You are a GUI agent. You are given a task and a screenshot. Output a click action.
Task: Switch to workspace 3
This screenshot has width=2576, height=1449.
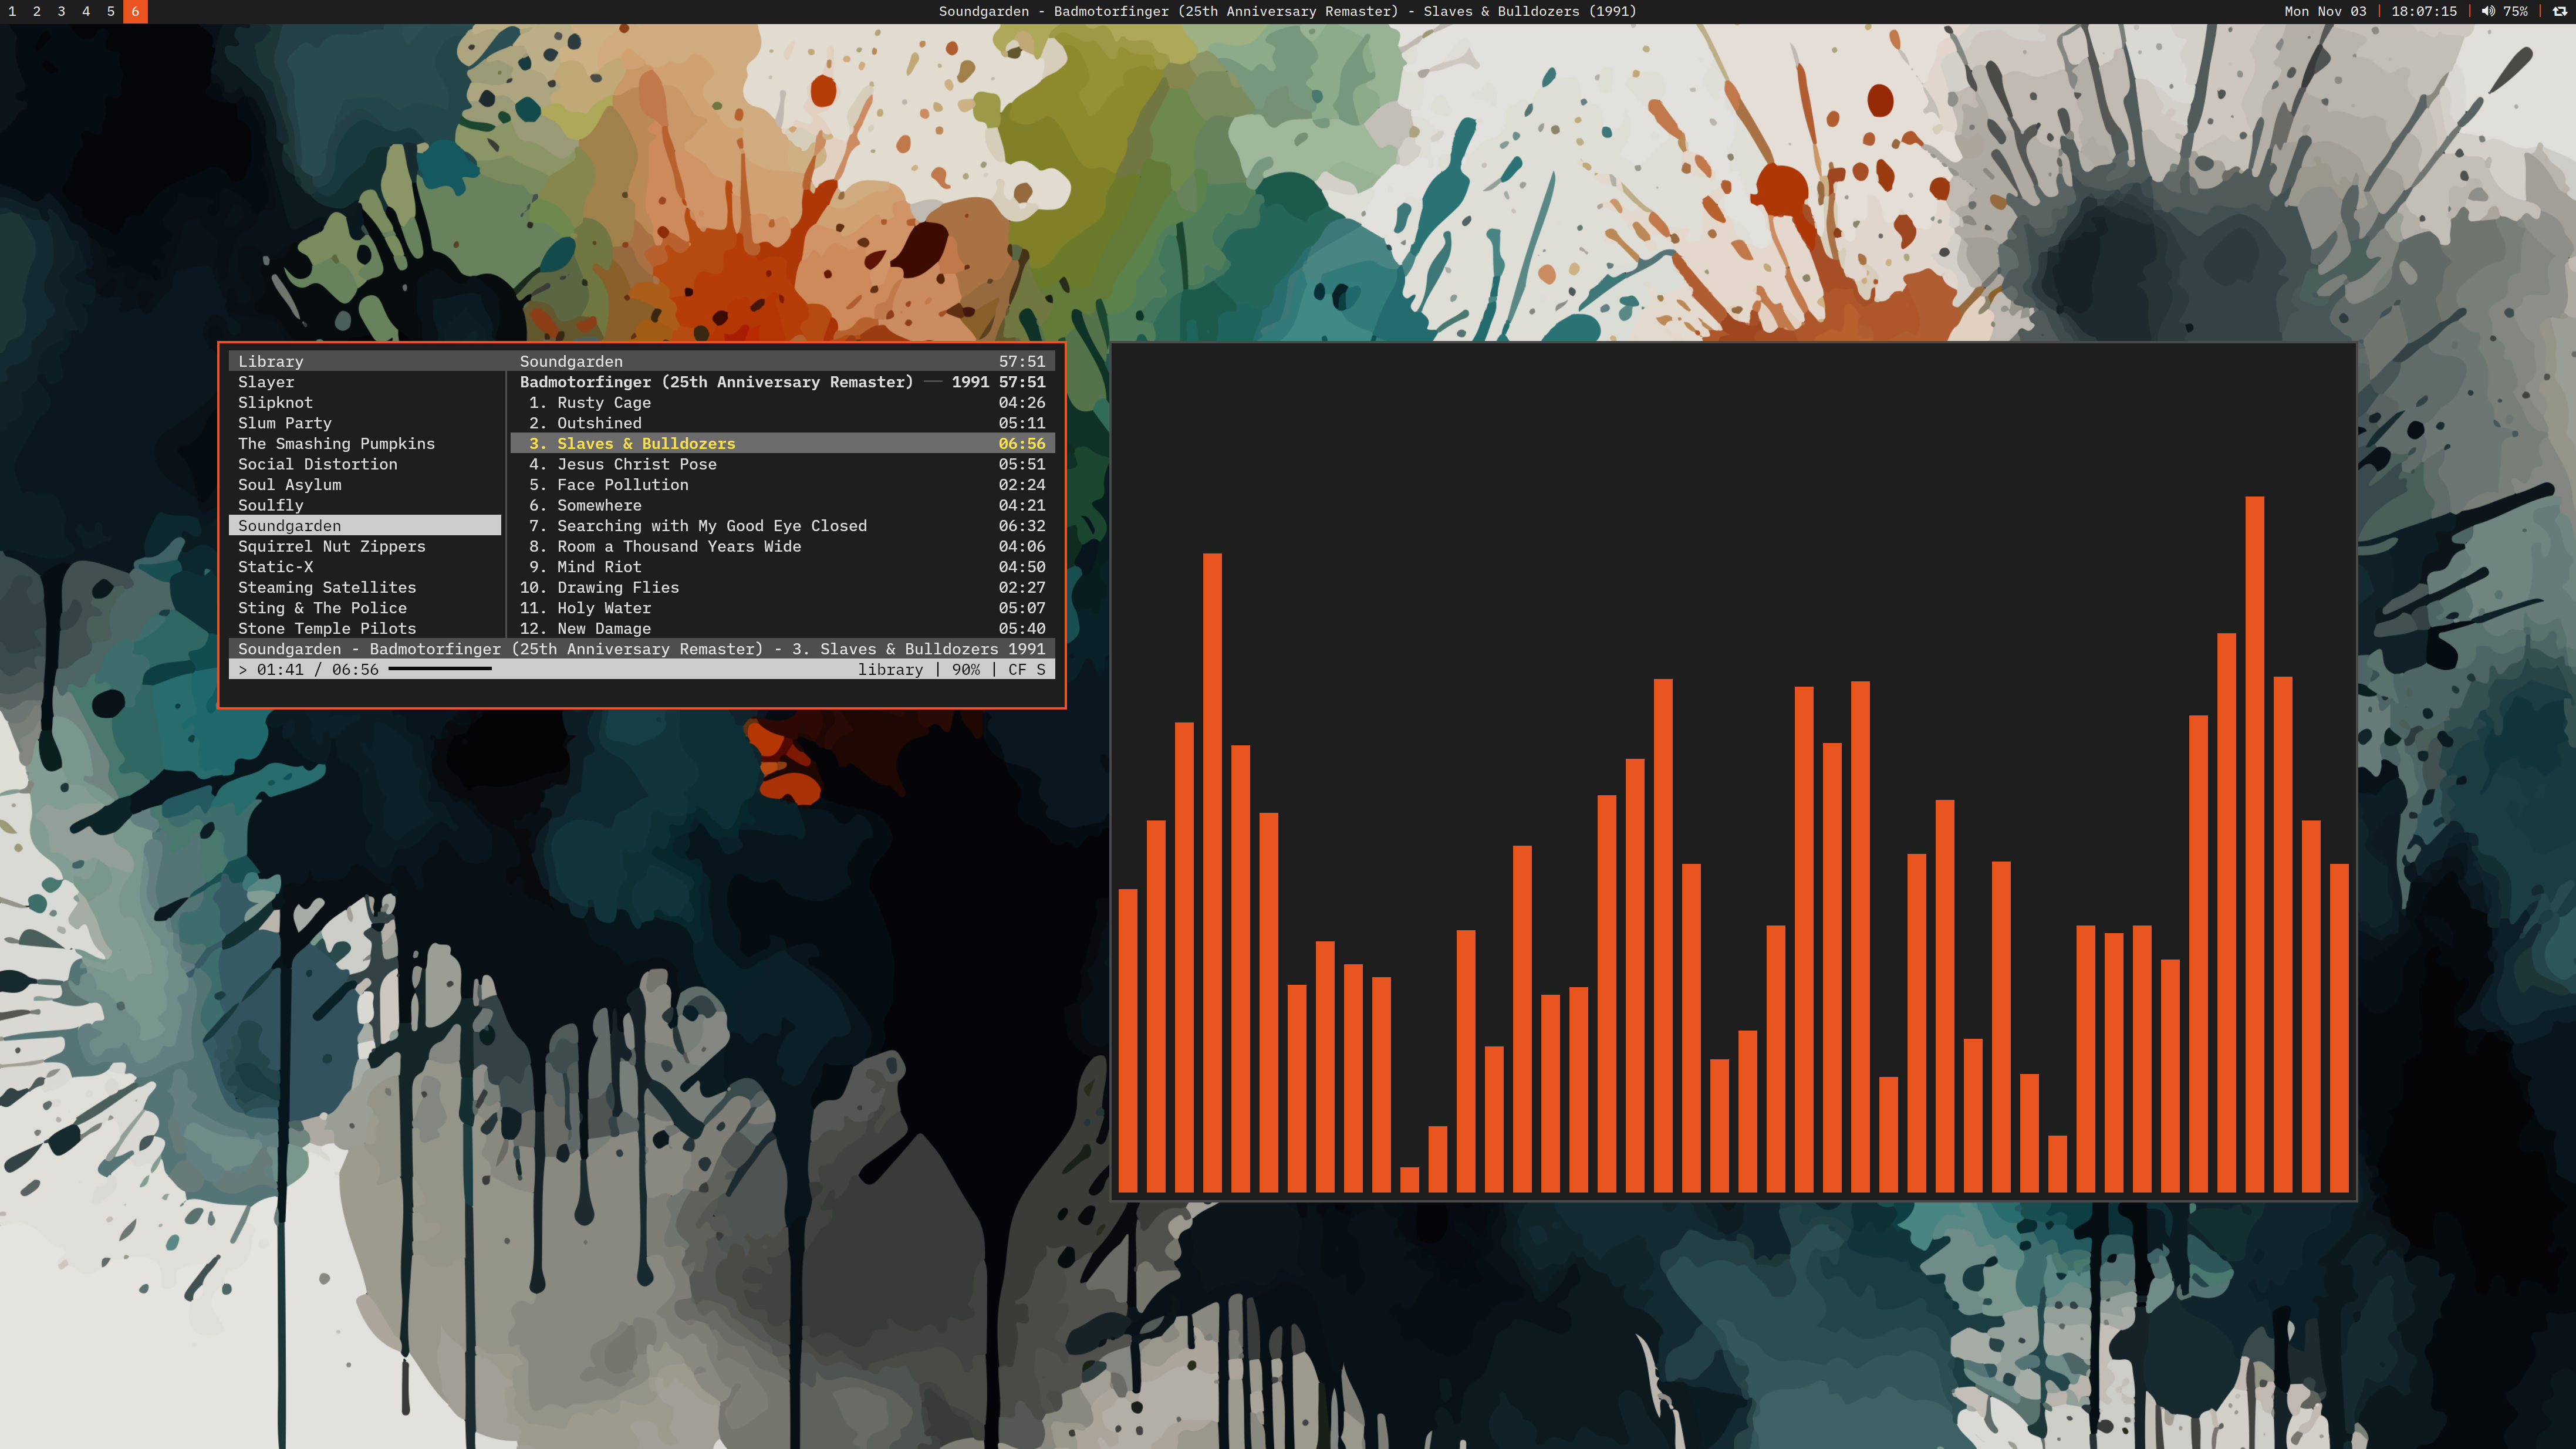tap(61, 11)
